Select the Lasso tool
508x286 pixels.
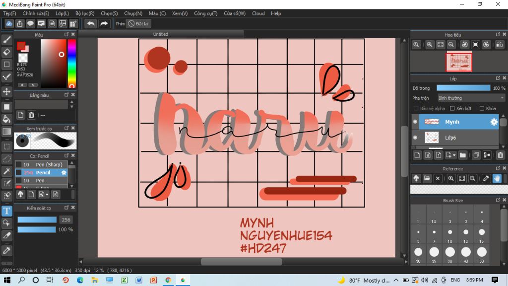pyautogui.click(x=6, y=159)
